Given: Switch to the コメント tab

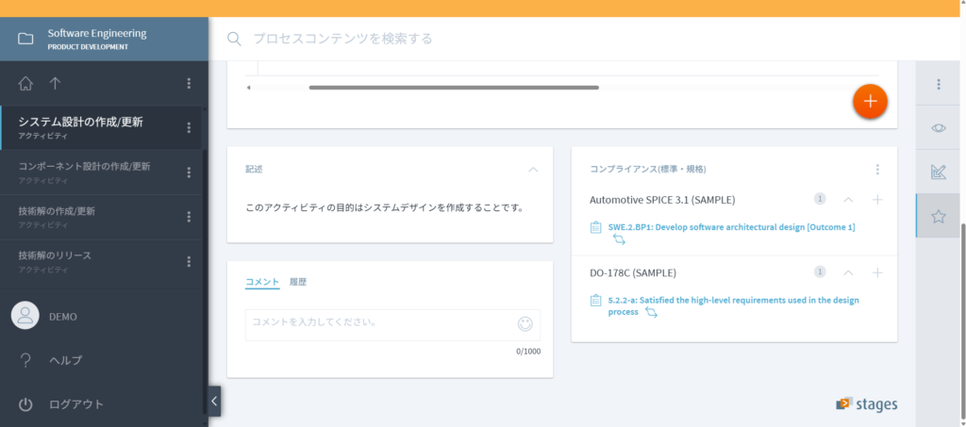Looking at the screenshot, I should pos(262,283).
